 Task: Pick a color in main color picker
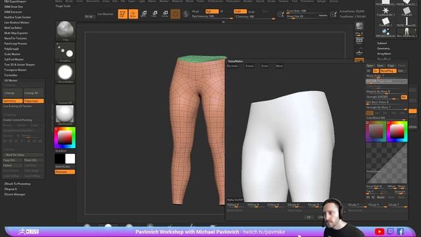65,138
